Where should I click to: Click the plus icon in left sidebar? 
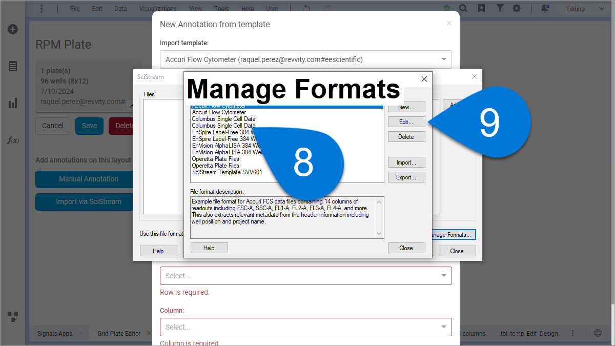(x=13, y=29)
